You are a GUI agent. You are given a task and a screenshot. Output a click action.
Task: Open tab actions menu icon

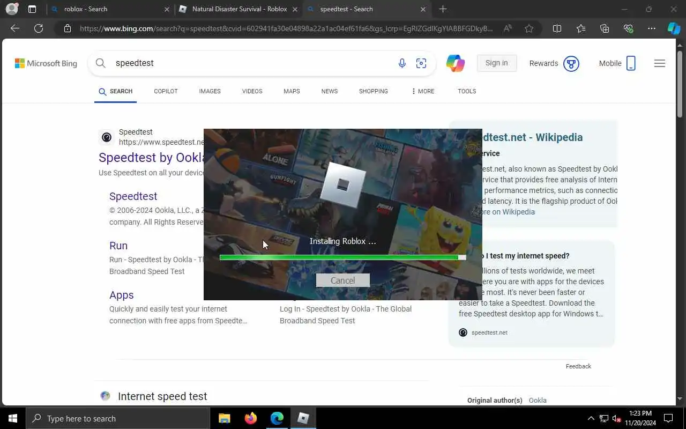[x=32, y=9]
